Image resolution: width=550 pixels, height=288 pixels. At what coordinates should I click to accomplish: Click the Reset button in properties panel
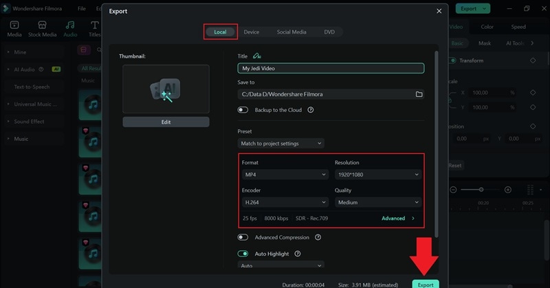454,165
